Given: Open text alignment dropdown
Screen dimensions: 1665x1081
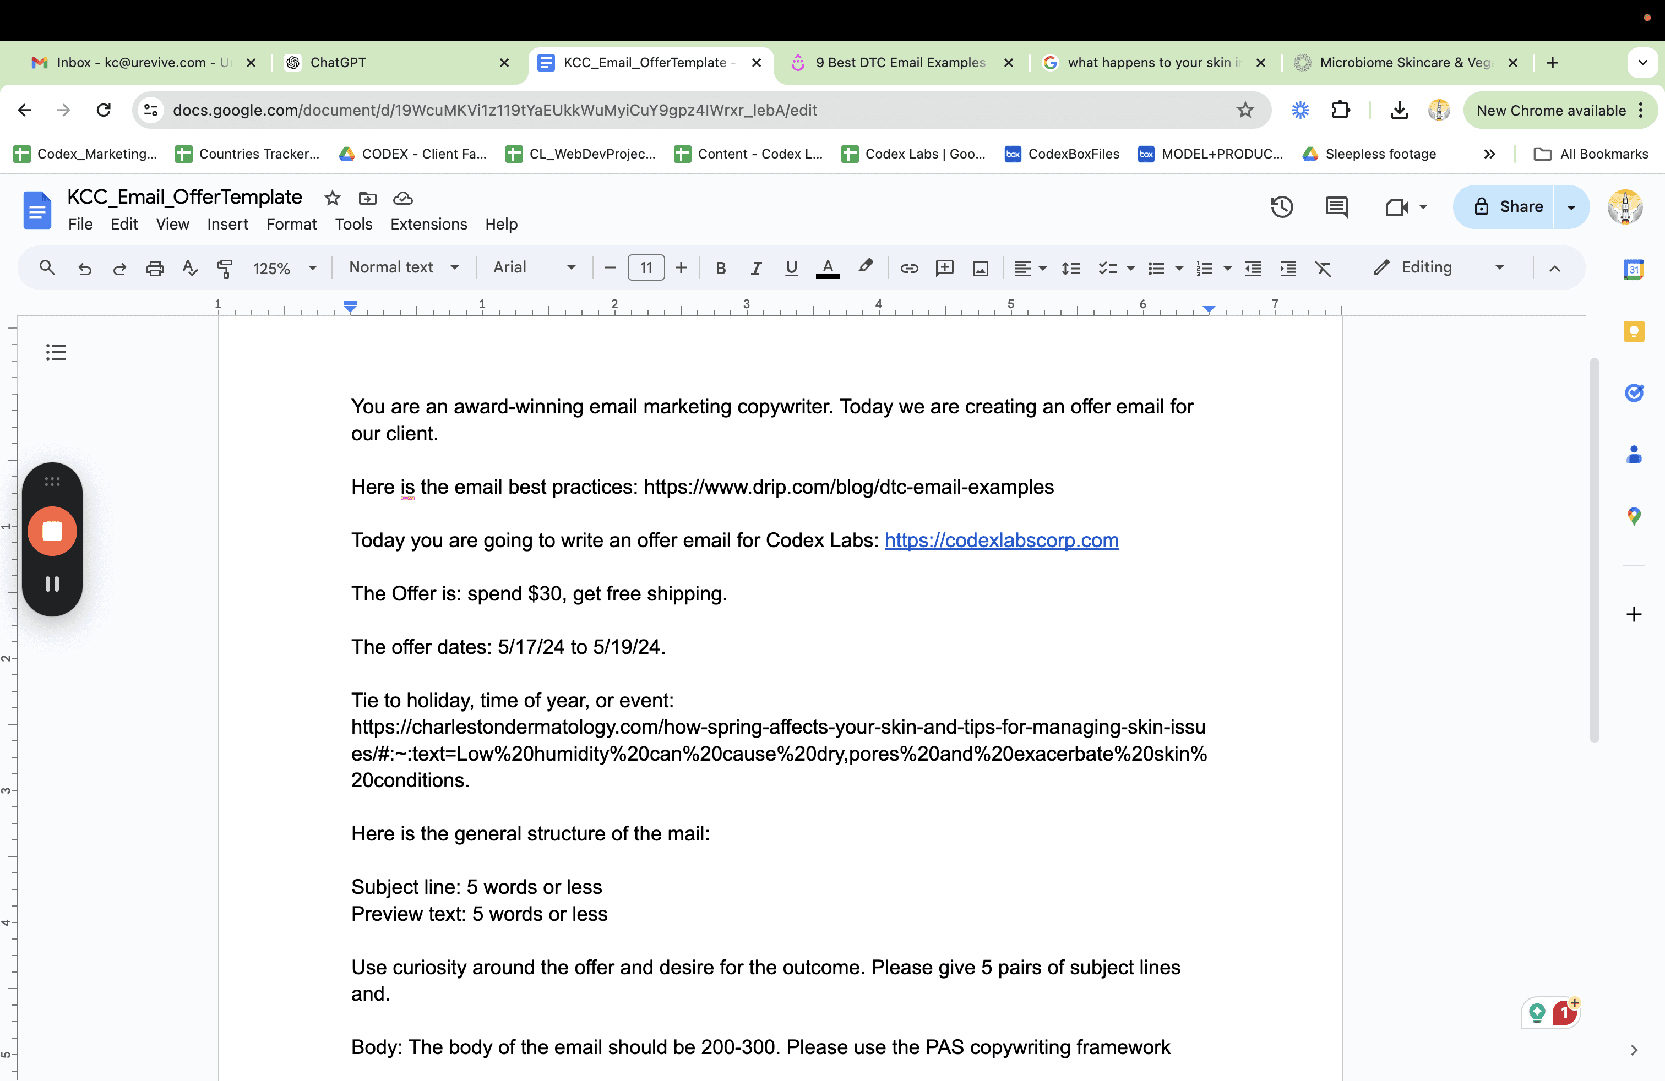Looking at the screenshot, I should click(x=1030, y=268).
